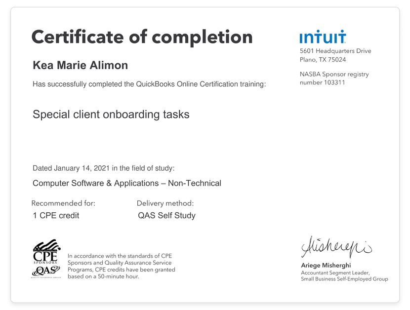Click the line "Dated January 14, 2021"
The width and height of the screenshot is (410, 310).
pos(71,168)
